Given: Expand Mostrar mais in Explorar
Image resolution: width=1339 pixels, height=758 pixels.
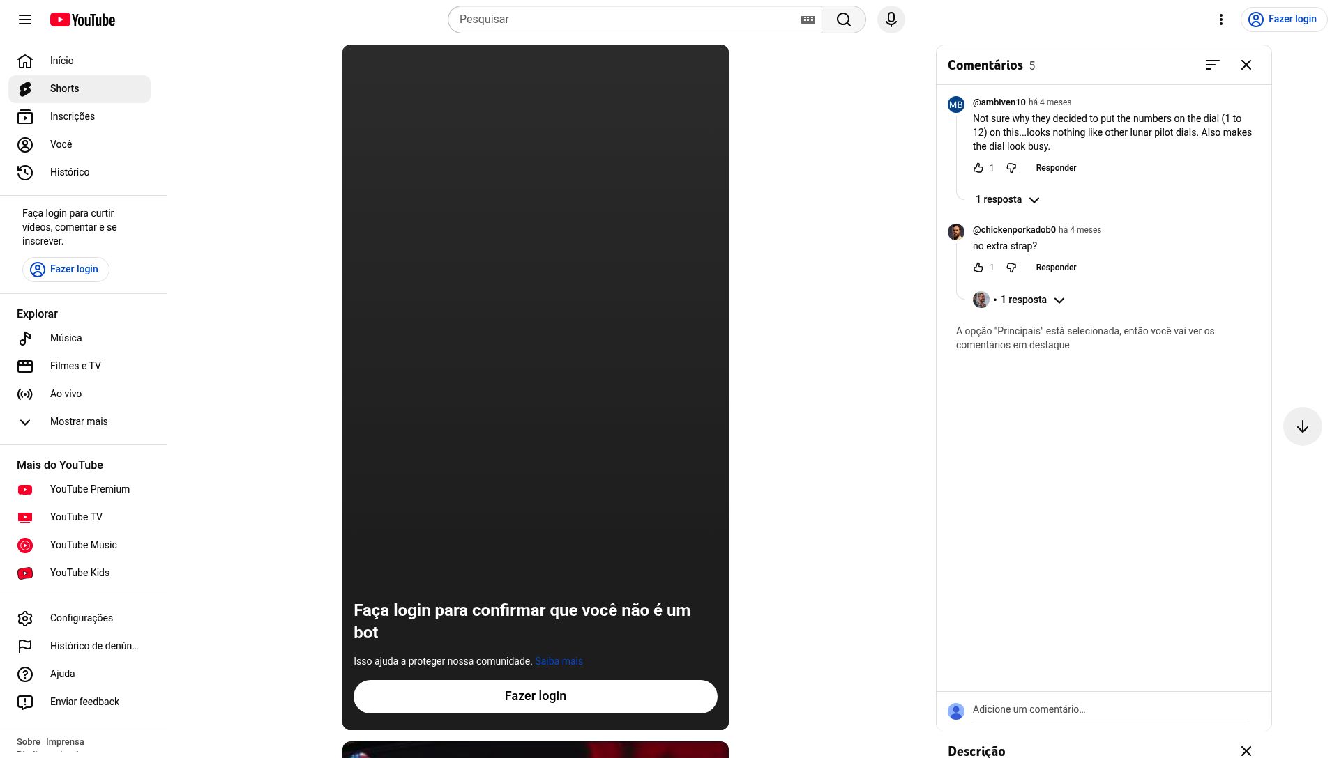Looking at the screenshot, I should point(78,421).
